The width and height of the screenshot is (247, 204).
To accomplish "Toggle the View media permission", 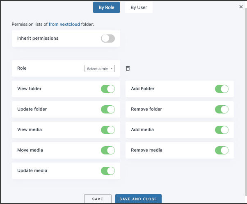I will point(108,130).
